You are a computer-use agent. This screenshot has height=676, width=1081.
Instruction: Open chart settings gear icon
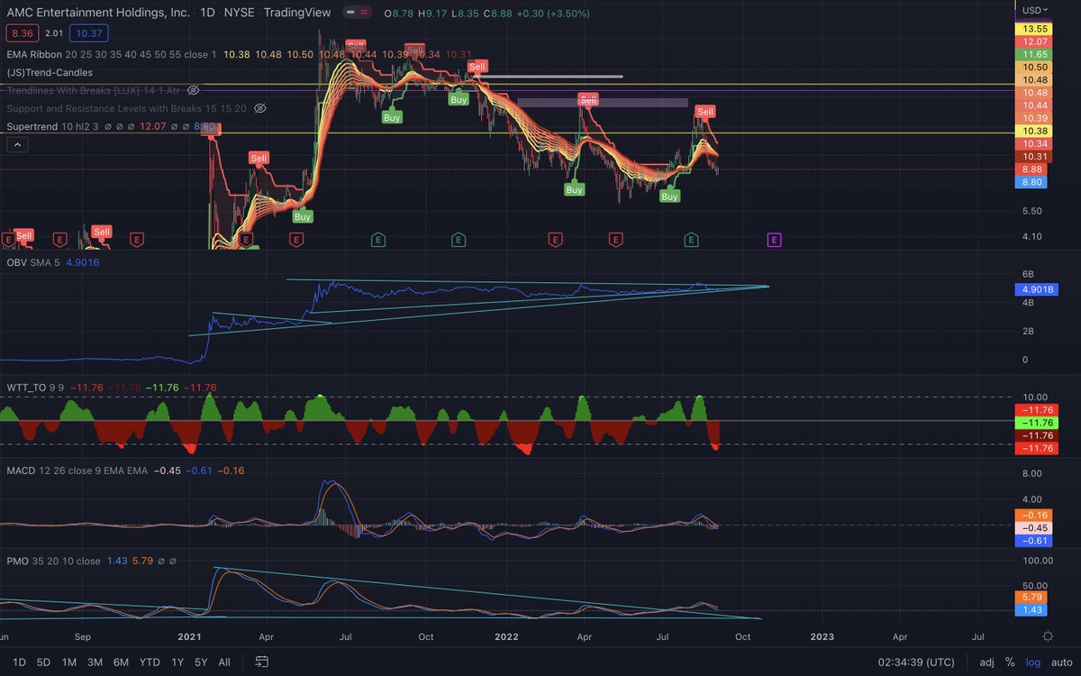tap(1048, 635)
